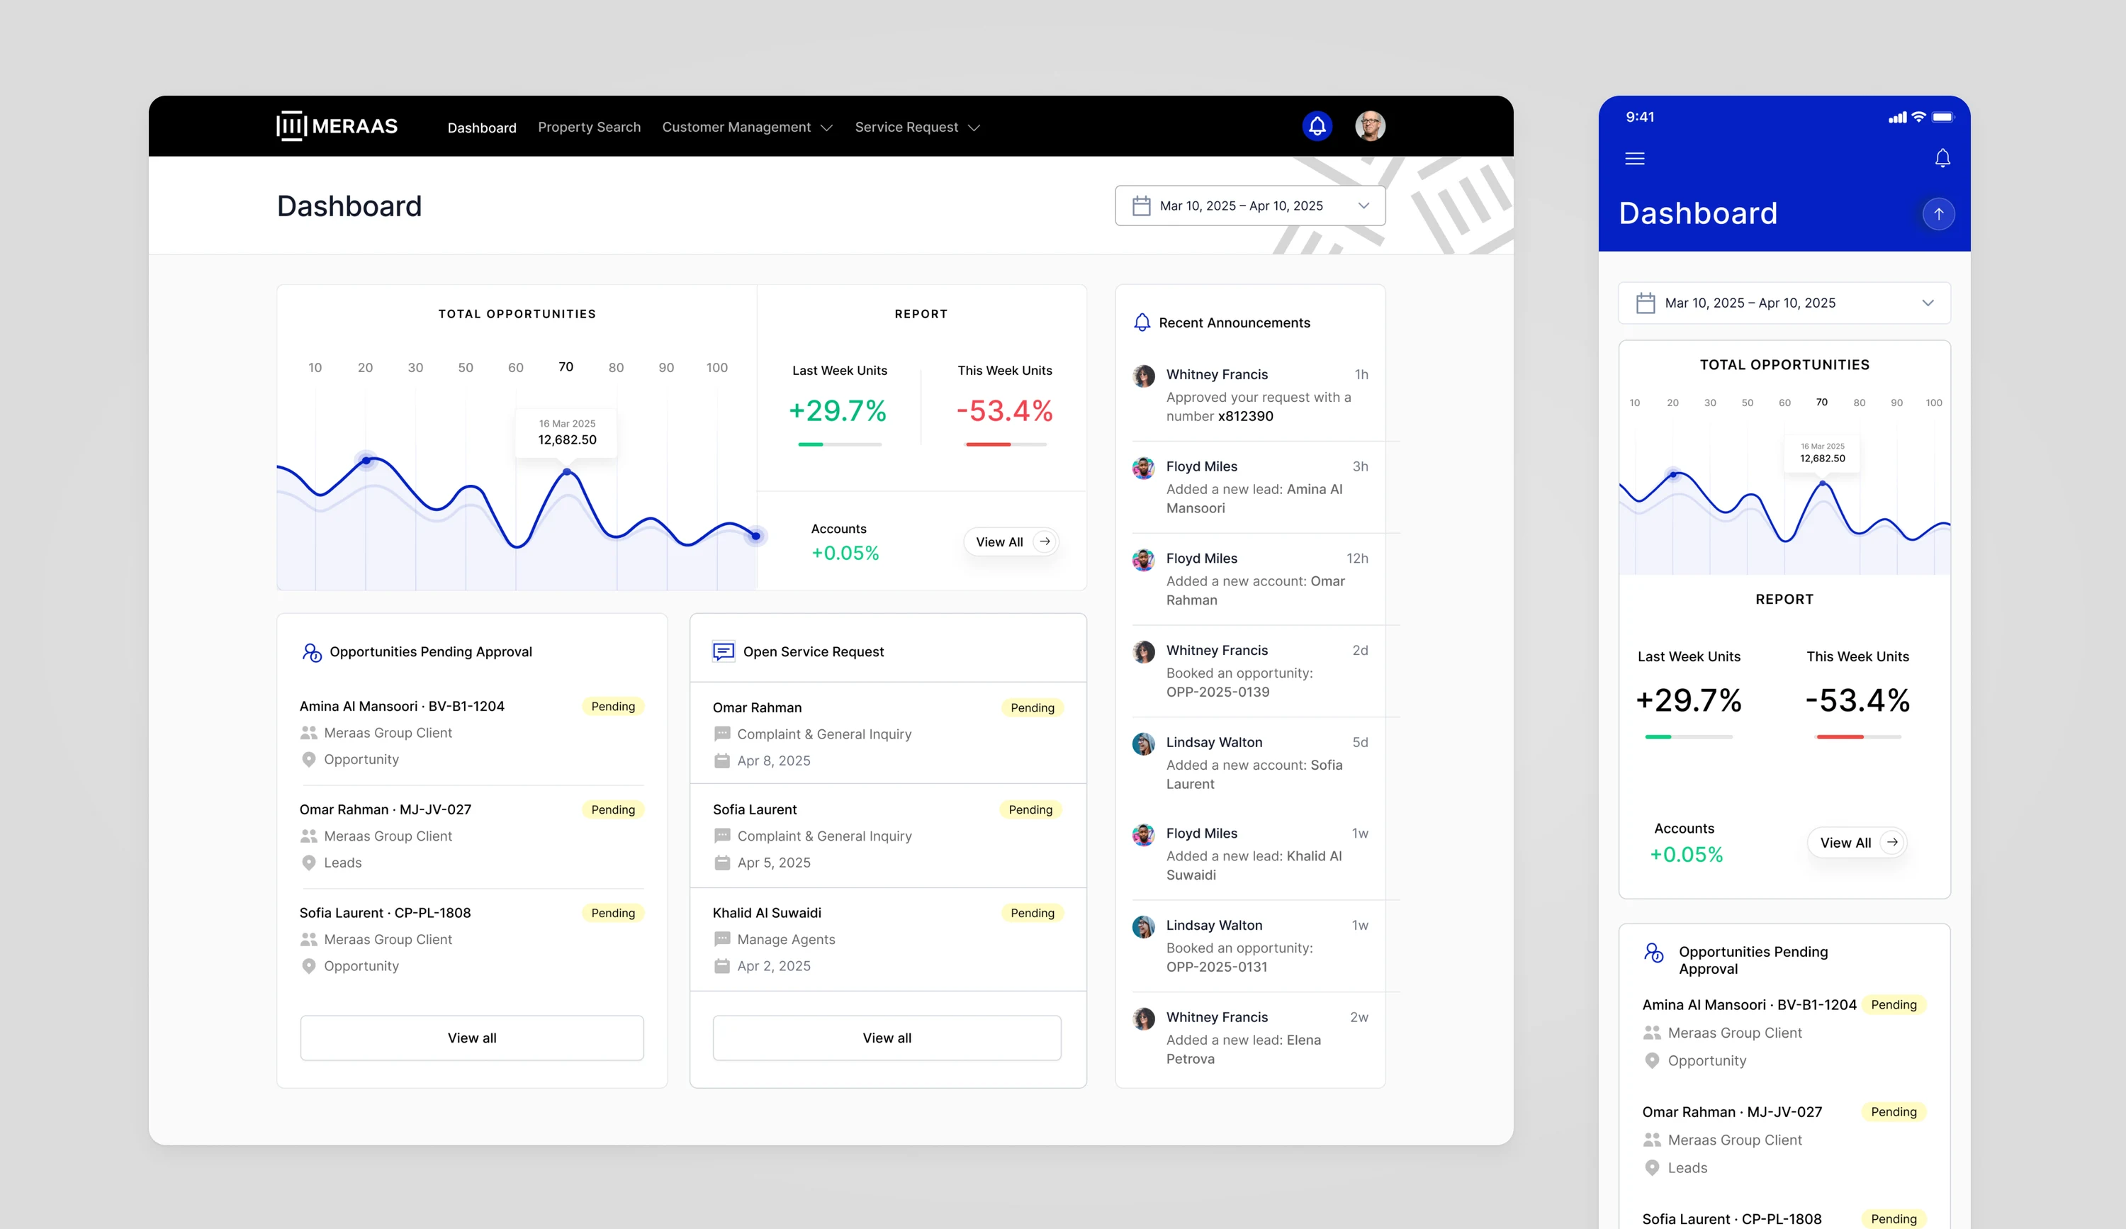Screen dimensions: 2126x1229
Task: Click the mobile Opportunities Pending Approval icon
Action: pyautogui.click(x=1653, y=953)
